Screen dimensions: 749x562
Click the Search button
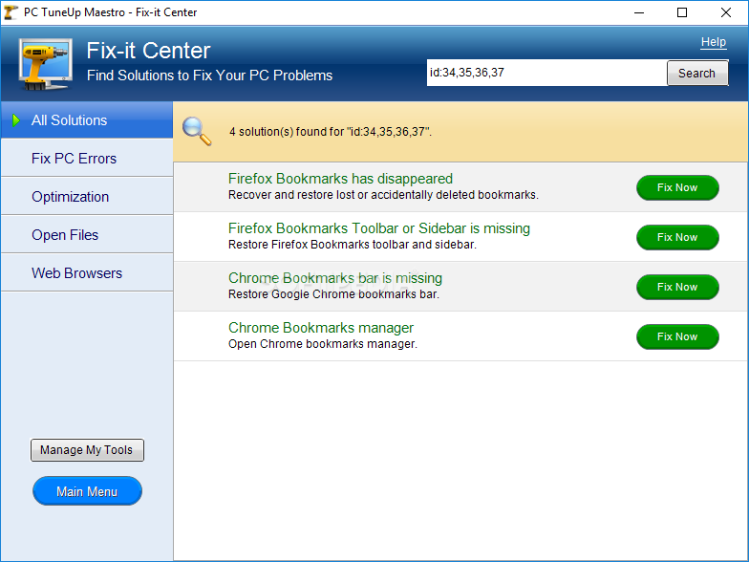(697, 73)
